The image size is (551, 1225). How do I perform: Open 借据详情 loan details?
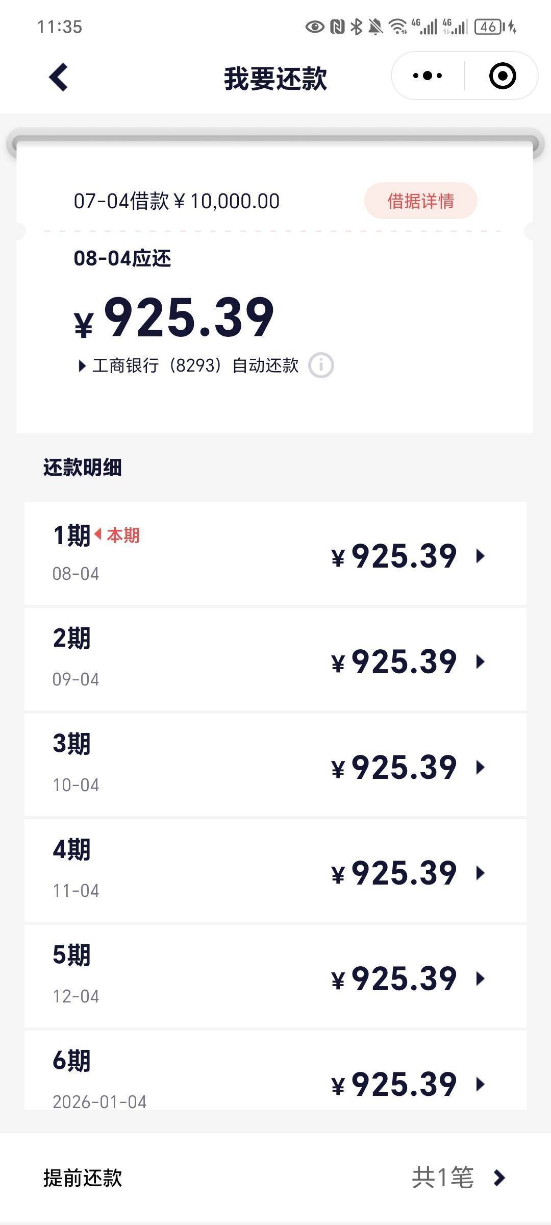point(420,201)
